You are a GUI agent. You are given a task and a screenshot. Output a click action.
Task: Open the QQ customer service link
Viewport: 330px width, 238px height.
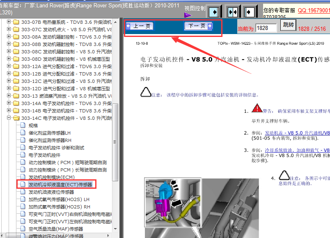(314, 10)
